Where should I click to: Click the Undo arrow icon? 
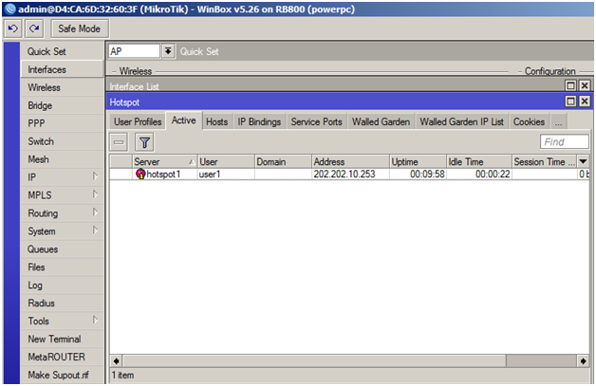click(13, 28)
